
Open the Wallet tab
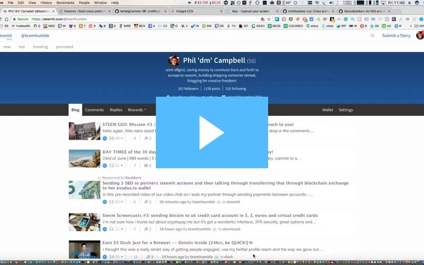(x=327, y=110)
